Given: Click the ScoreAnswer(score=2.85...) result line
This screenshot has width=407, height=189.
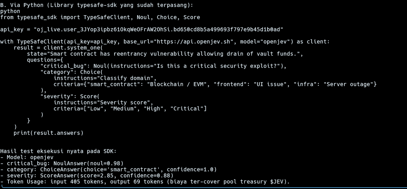Looking at the screenshot, I should coord(87,175).
